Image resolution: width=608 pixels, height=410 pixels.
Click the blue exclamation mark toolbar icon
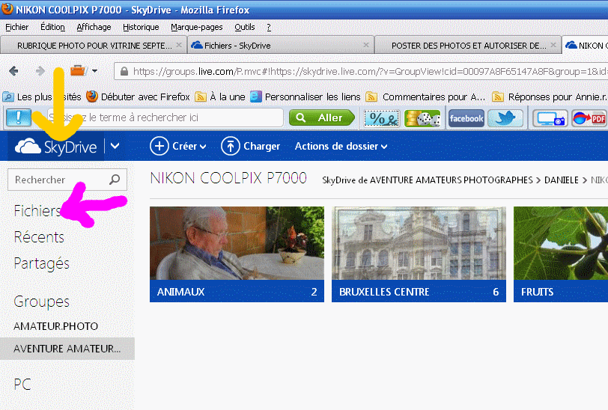pyautogui.click(x=19, y=117)
